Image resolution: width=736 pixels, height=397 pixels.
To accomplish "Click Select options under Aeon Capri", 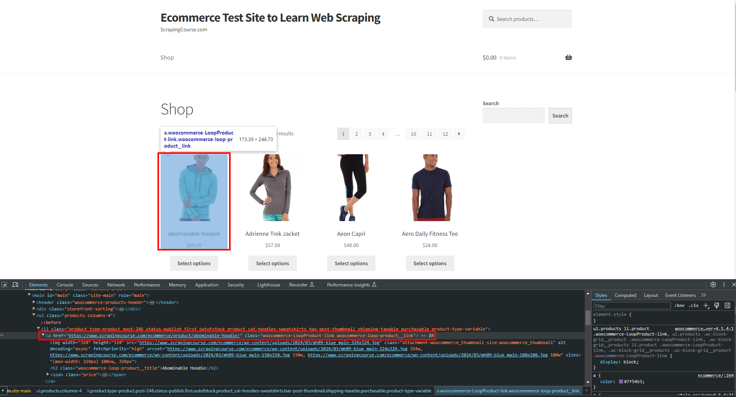I will point(351,263).
